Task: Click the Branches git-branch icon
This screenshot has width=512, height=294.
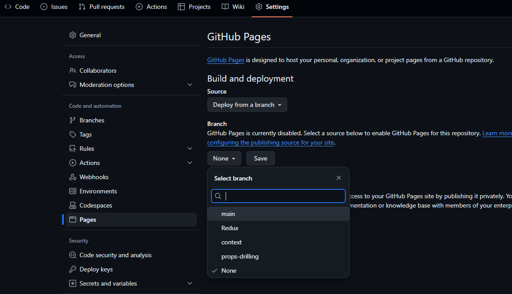Action: [x=73, y=120]
